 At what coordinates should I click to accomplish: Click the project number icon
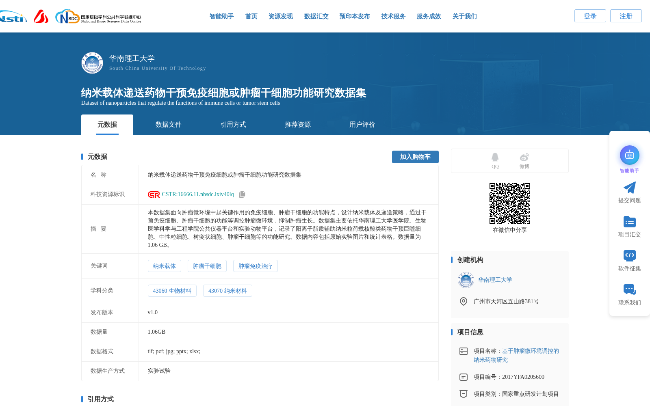464,377
